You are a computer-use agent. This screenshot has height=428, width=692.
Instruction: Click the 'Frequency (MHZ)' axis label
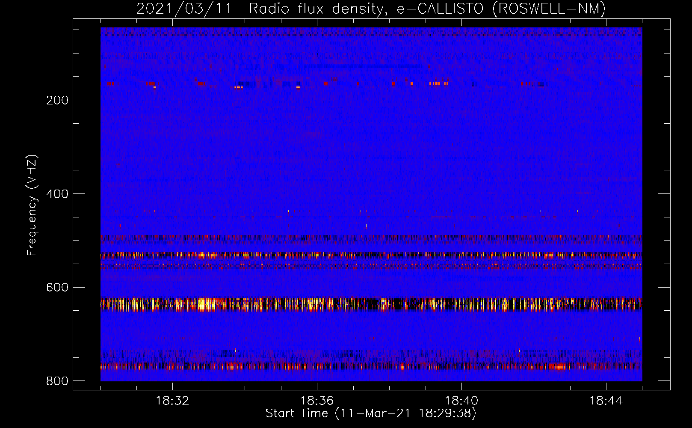pos(32,205)
